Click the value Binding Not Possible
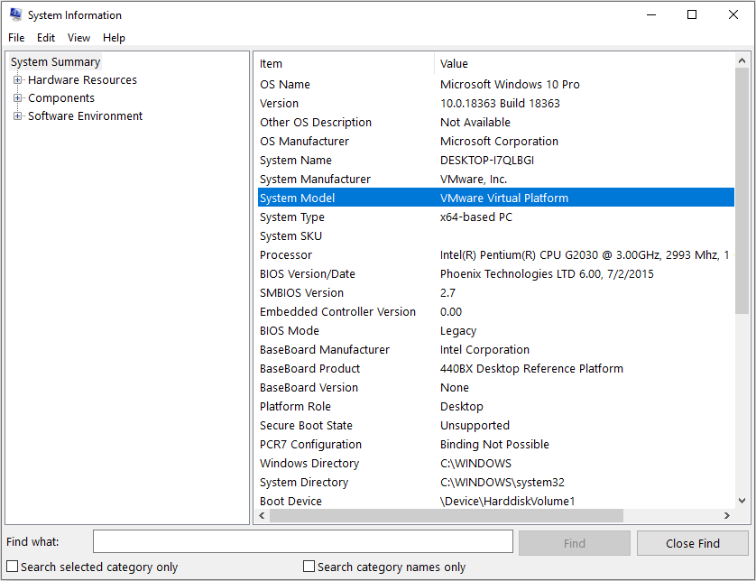 (494, 444)
